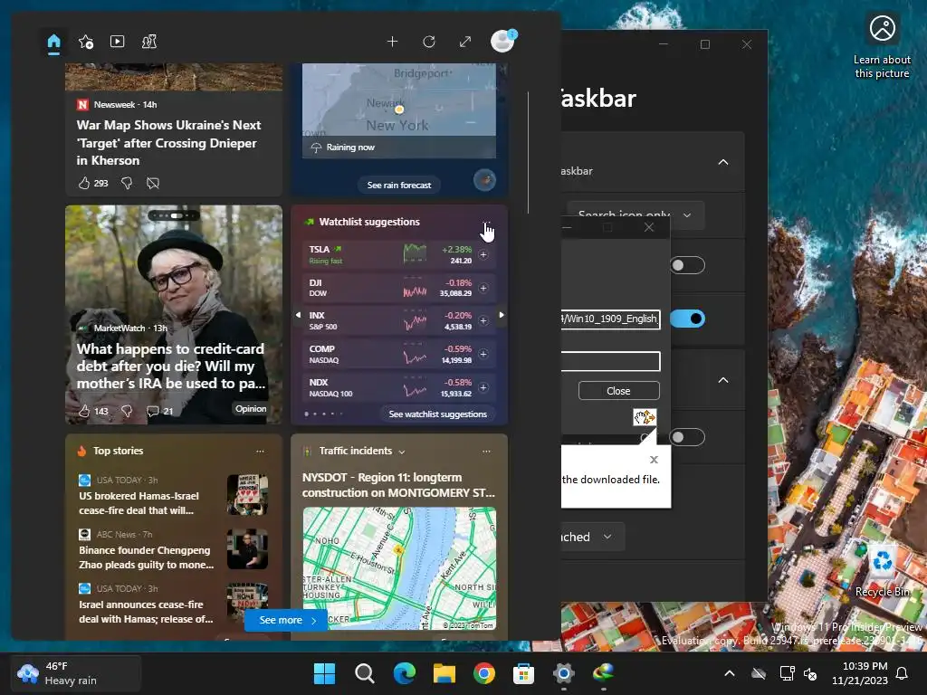
Task: Show hidden system tray icons
Action: (730, 673)
